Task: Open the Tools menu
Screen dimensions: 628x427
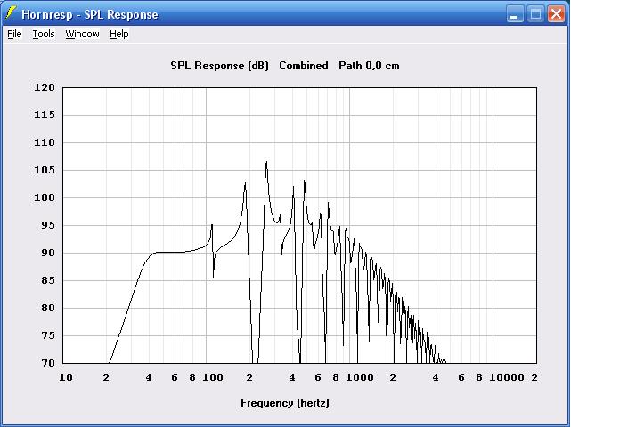Action: (x=44, y=34)
